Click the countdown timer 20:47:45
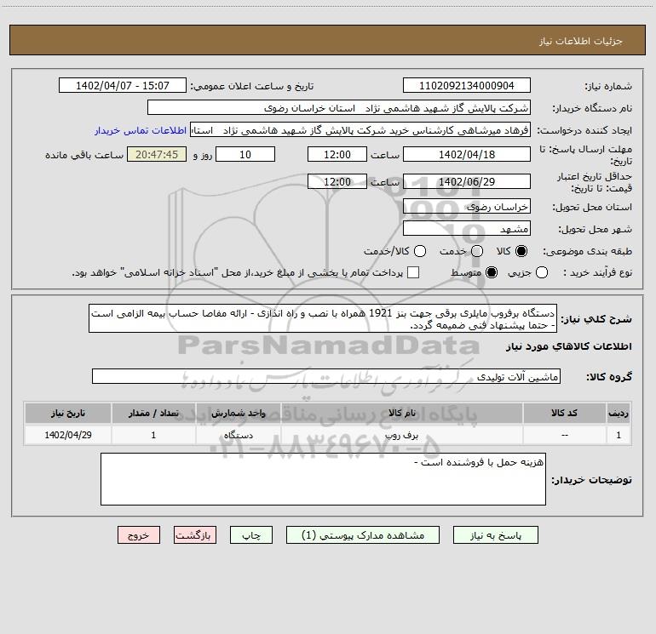The height and width of the screenshot is (634, 656). pyautogui.click(x=157, y=154)
